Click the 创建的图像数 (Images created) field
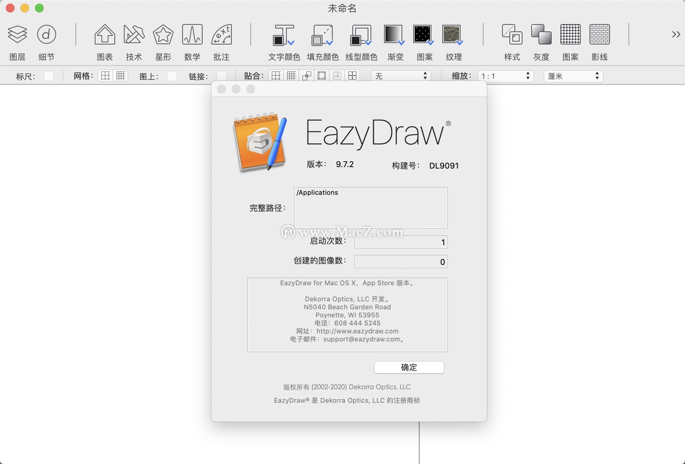Viewport: 685px width, 464px height. tap(401, 262)
